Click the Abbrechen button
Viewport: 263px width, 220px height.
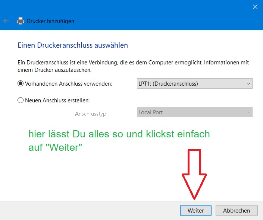237,210
